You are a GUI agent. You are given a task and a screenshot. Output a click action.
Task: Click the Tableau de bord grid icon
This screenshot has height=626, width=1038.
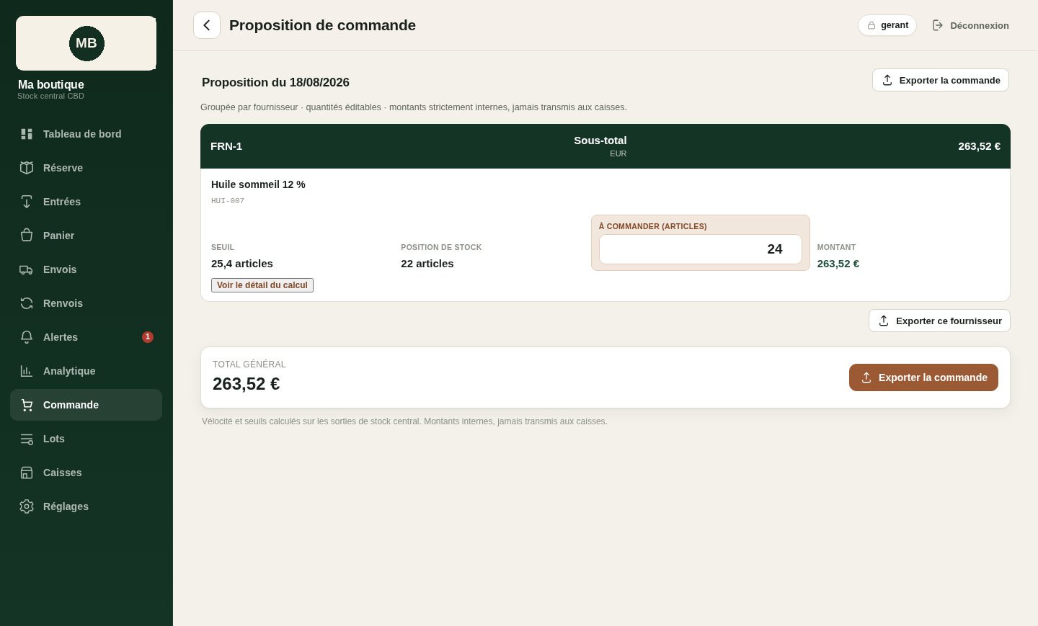coord(27,134)
